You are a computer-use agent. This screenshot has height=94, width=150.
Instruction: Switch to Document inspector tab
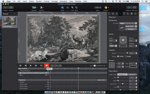click(x=109, y=14)
